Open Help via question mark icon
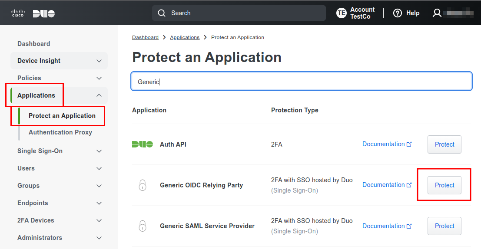481x249 pixels. coord(397,13)
